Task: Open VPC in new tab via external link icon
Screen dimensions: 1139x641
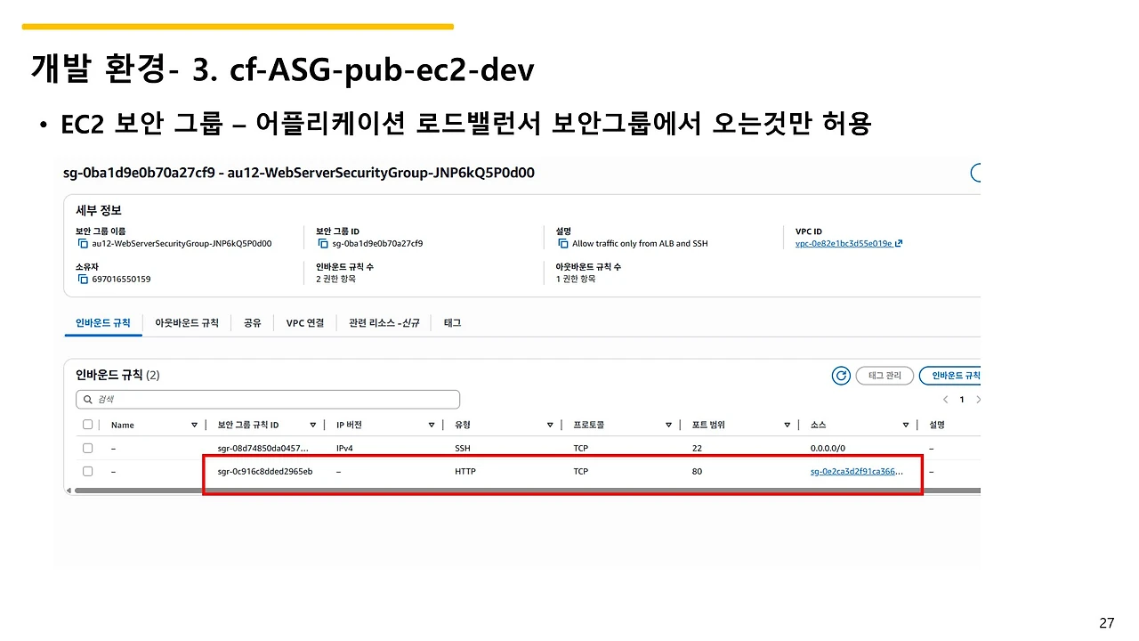Action: (x=901, y=243)
